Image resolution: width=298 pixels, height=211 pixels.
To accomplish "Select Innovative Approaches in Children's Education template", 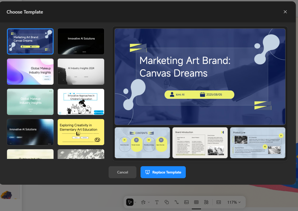I will [81, 102].
